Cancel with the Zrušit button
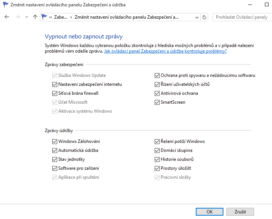 pyautogui.click(x=240, y=212)
